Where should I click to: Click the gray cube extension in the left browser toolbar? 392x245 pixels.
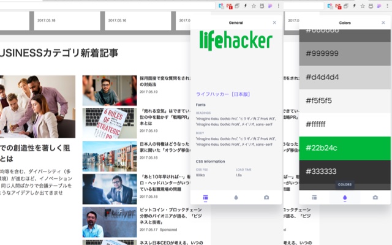(x=237, y=6)
